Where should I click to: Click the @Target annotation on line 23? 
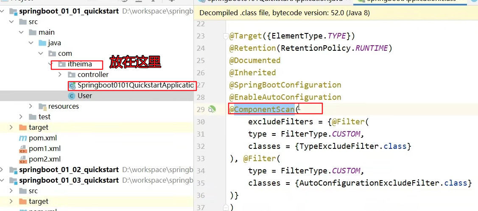[x=246, y=36]
